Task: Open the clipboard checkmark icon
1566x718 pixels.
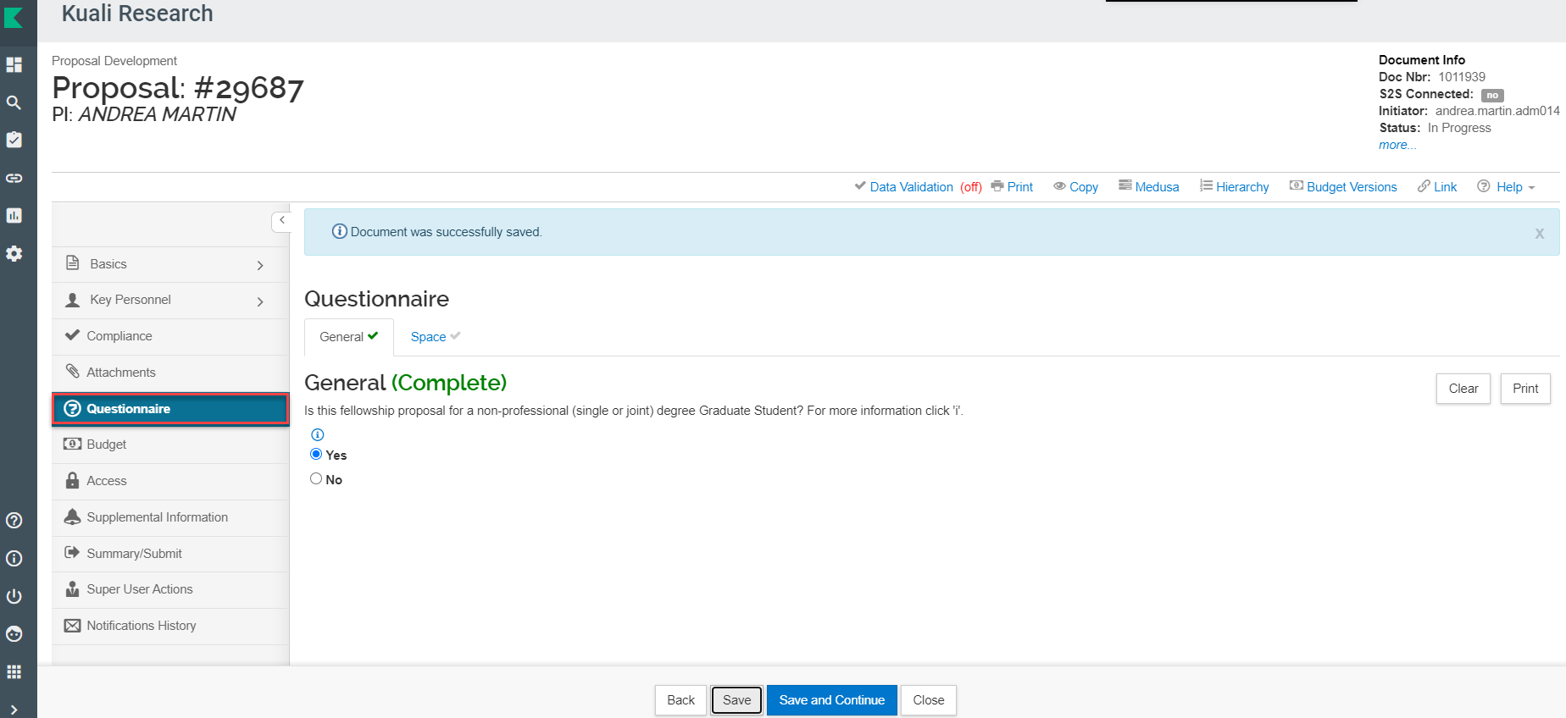Action: click(14, 140)
